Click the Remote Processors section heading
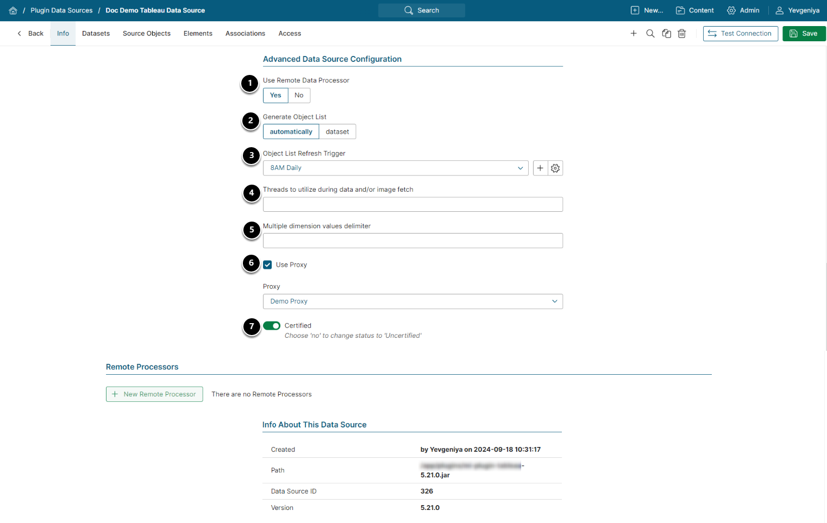The image size is (827, 523). click(142, 367)
